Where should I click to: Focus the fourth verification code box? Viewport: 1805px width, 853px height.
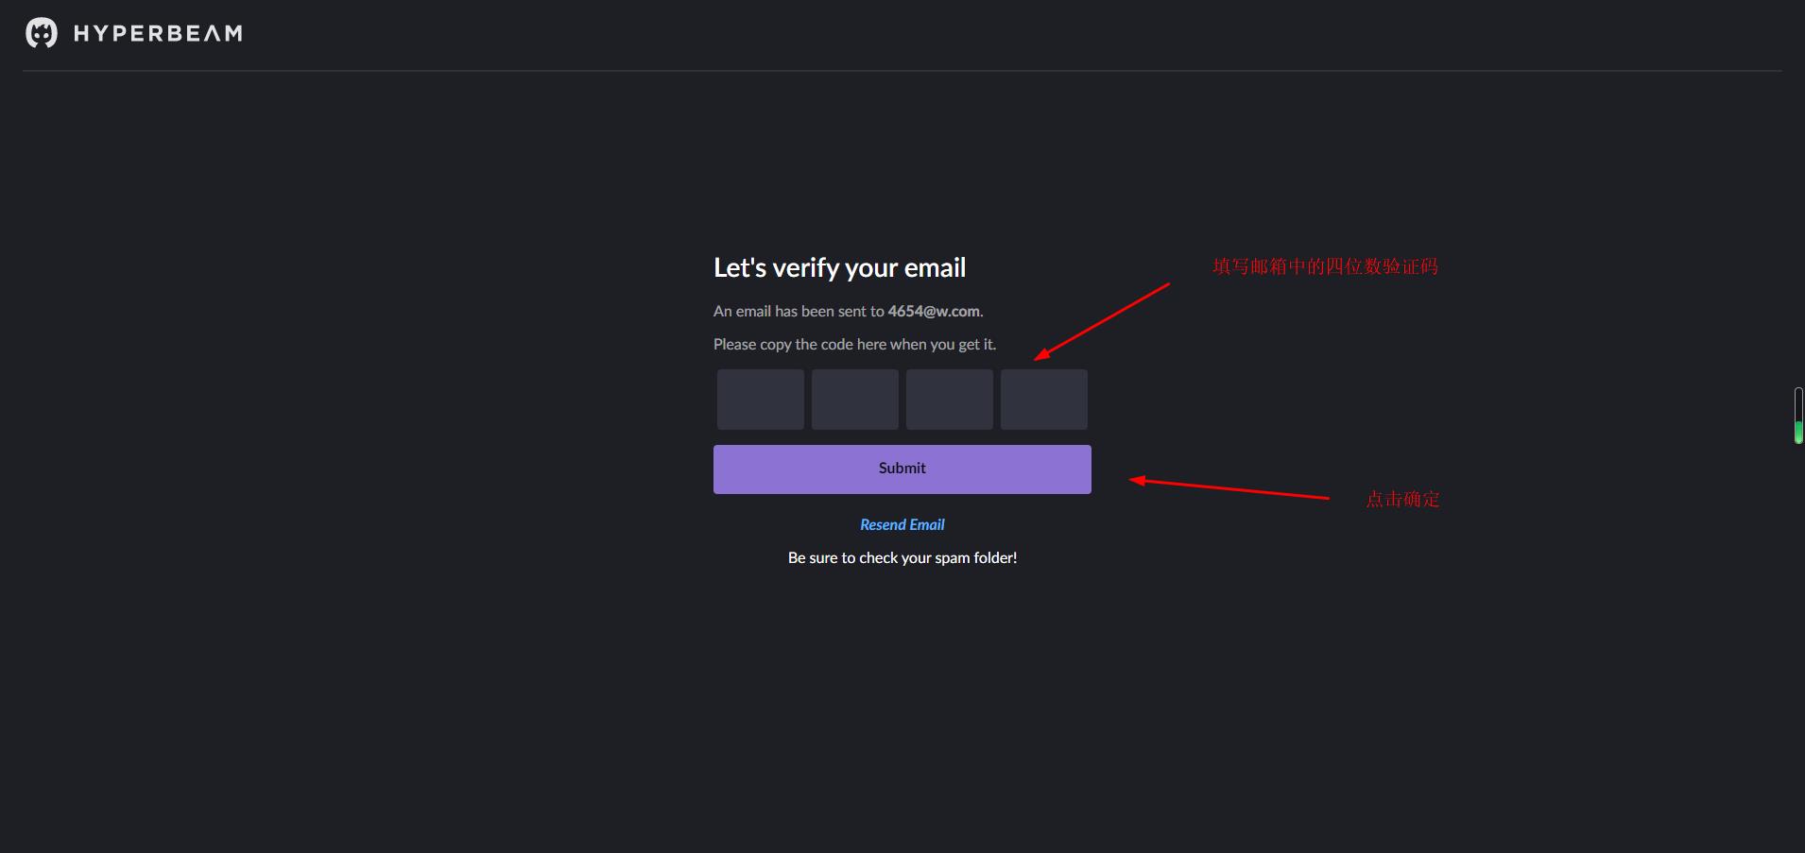coord(1043,400)
